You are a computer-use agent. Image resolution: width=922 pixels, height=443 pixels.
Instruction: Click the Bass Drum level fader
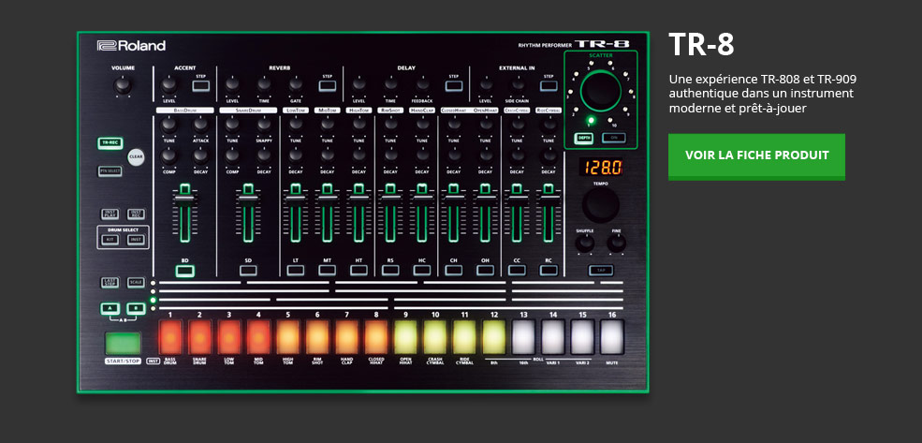click(x=184, y=213)
